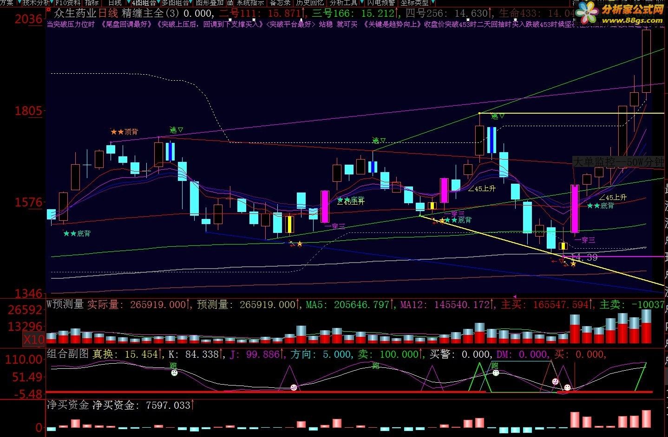The image size is (668, 437).
Task: Click the MA12: 145540.172 readout
Action: pos(445,304)
